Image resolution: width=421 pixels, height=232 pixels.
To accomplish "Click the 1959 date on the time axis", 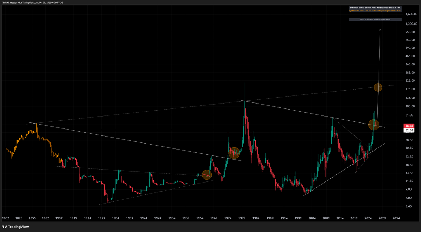I will point(186,218).
